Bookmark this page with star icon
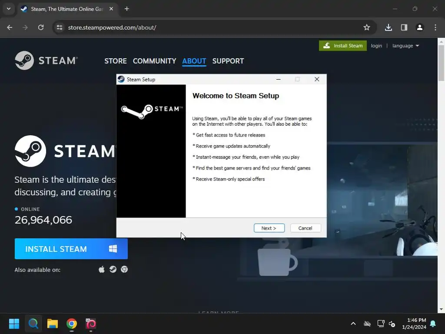This screenshot has height=334, width=445. coord(367,27)
